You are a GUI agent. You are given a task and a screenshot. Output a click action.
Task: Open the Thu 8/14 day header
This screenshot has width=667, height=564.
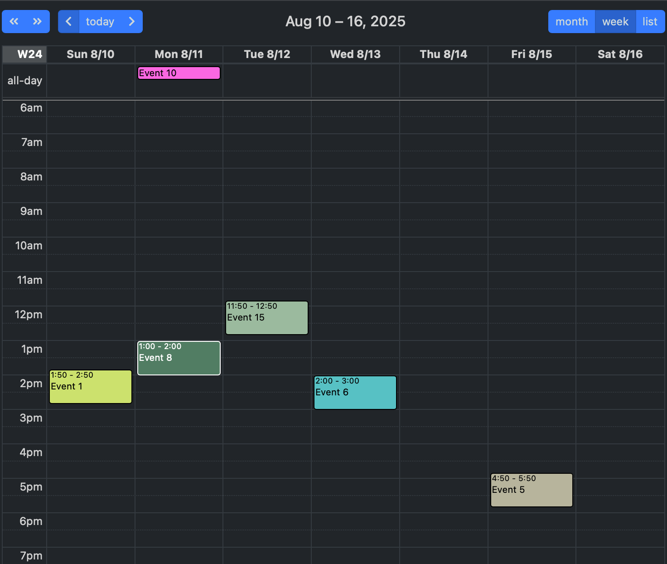click(x=443, y=54)
